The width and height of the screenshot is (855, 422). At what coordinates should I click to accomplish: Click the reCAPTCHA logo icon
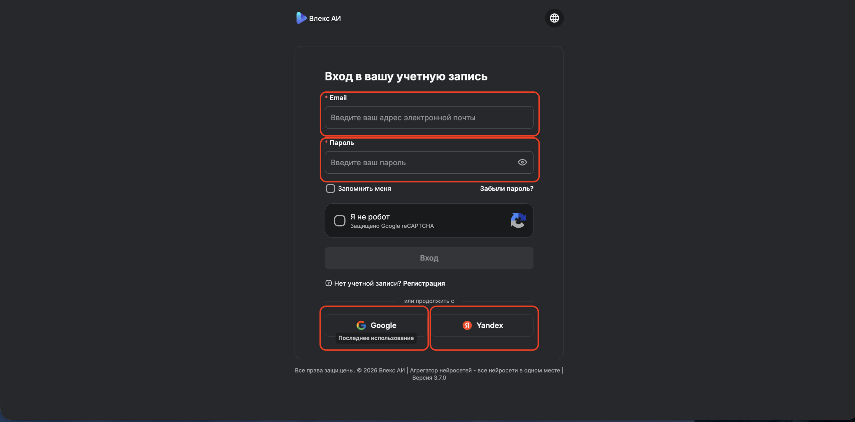pos(518,220)
